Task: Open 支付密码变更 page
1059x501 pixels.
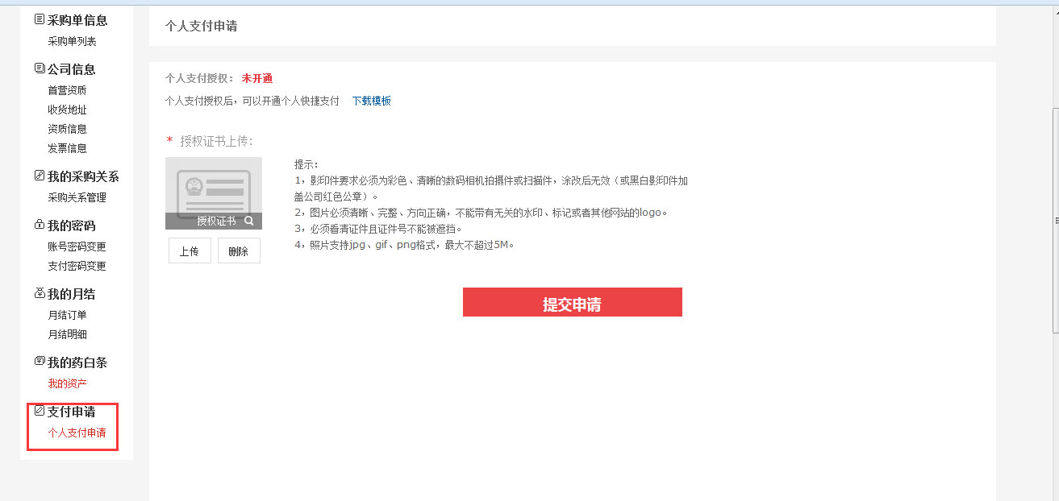Action: pyautogui.click(x=77, y=266)
